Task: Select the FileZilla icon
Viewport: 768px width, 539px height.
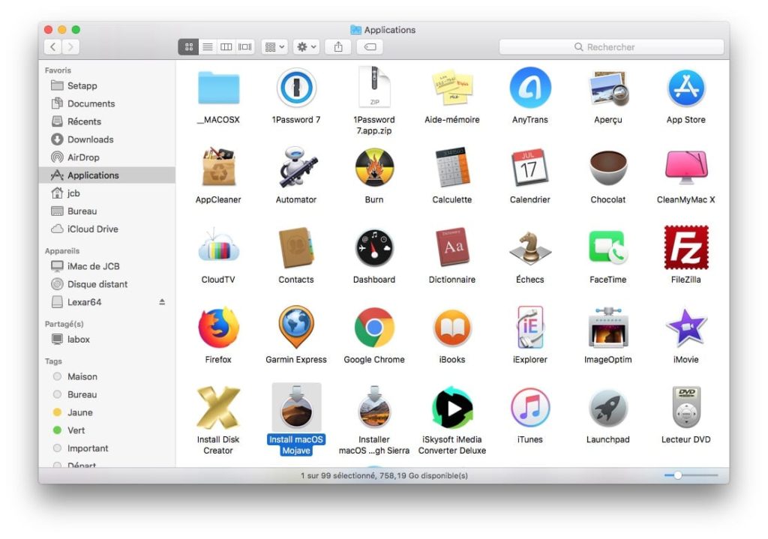Action: pos(685,247)
